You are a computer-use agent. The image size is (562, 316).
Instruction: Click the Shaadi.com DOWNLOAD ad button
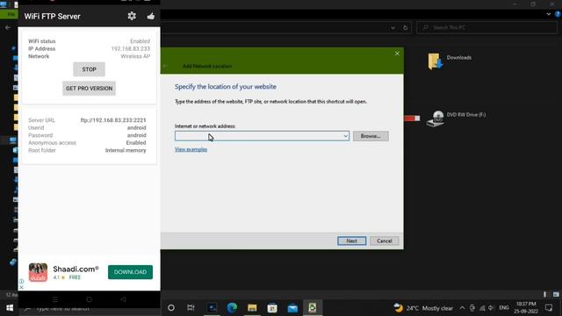pos(130,272)
